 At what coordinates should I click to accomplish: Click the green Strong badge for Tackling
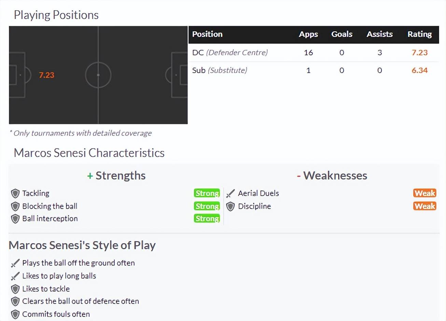(207, 193)
